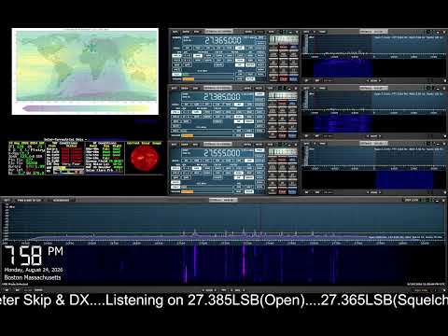Click the 27.555.000 frequency display
The height and width of the screenshot is (336, 448).
(x=222, y=153)
